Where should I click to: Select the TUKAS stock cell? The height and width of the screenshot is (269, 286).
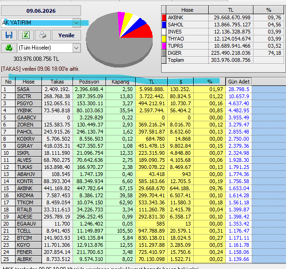tap(28, 167)
